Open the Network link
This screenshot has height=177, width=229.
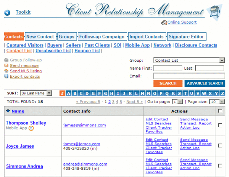162,45
